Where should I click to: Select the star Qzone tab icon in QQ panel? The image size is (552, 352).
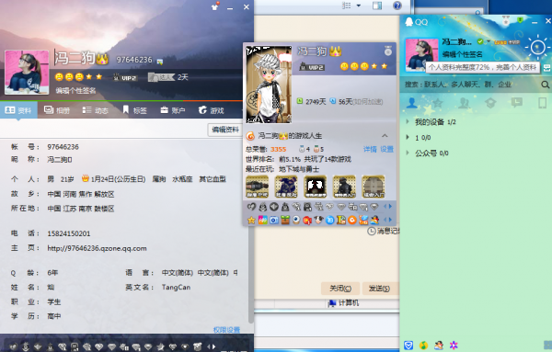[x=438, y=103]
